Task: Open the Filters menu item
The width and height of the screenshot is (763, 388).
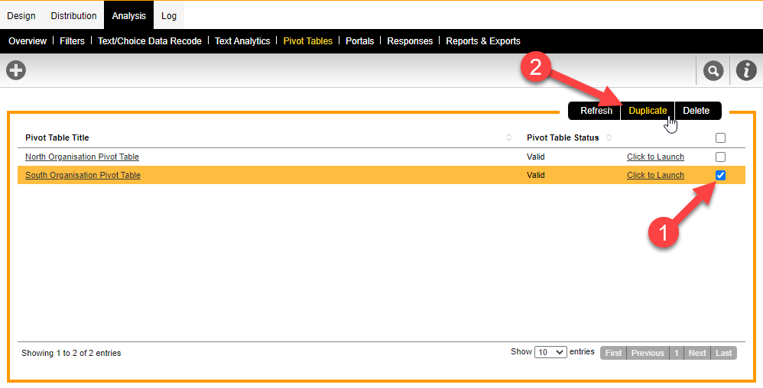Action: (72, 41)
